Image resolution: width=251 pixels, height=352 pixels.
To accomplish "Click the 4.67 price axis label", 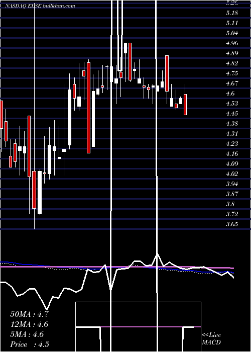I will (x=232, y=83).
